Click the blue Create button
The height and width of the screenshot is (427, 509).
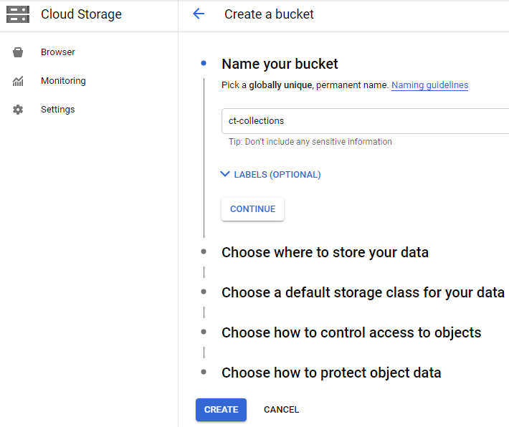(x=221, y=410)
